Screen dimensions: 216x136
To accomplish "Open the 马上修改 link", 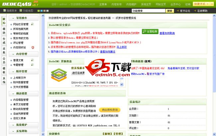I will coord(122,47).
